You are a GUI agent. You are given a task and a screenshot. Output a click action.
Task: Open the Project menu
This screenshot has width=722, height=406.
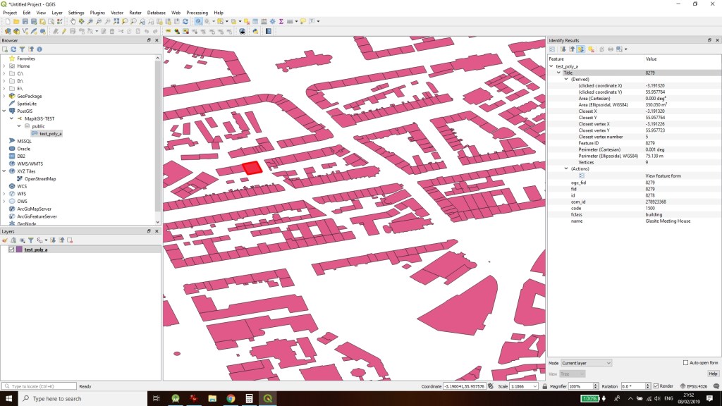pyautogui.click(x=10, y=13)
